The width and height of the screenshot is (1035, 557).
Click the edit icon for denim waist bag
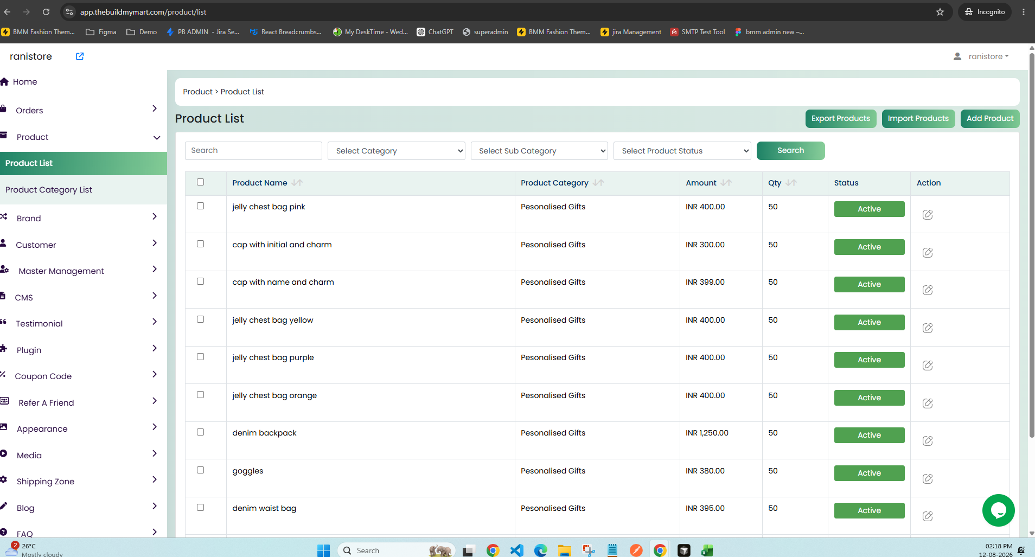click(x=928, y=516)
